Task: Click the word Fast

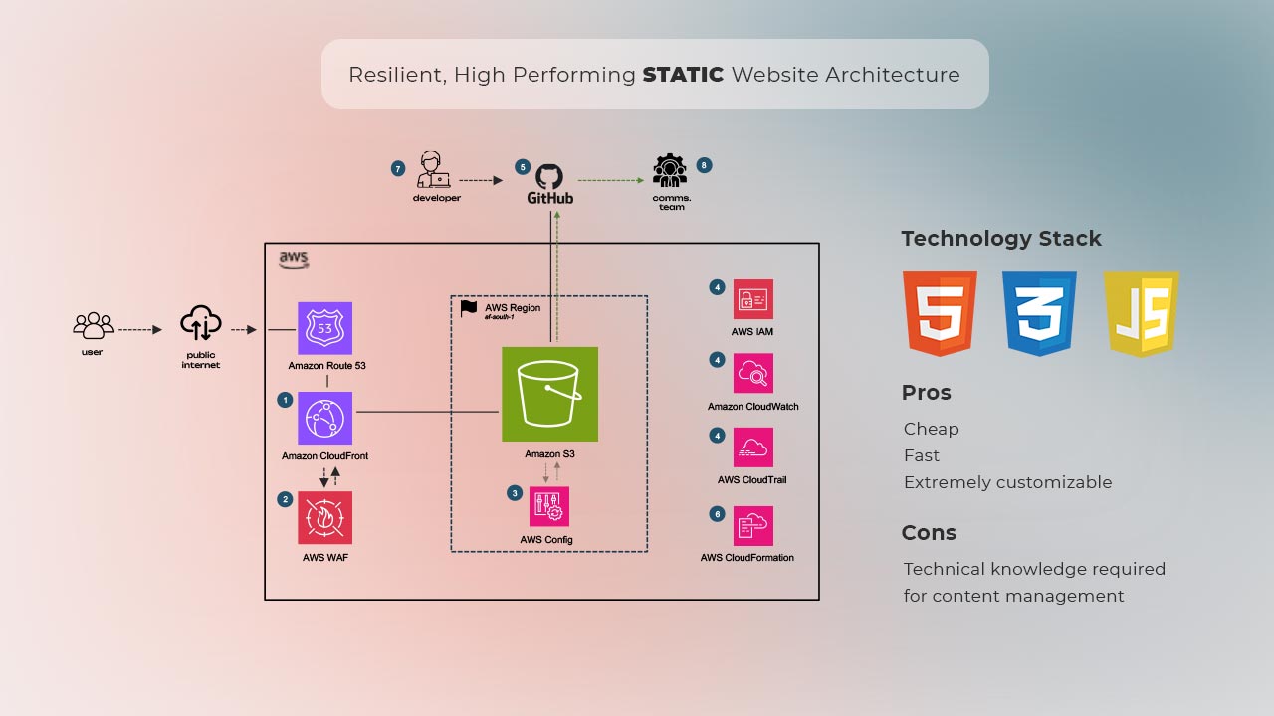Action: (x=922, y=455)
